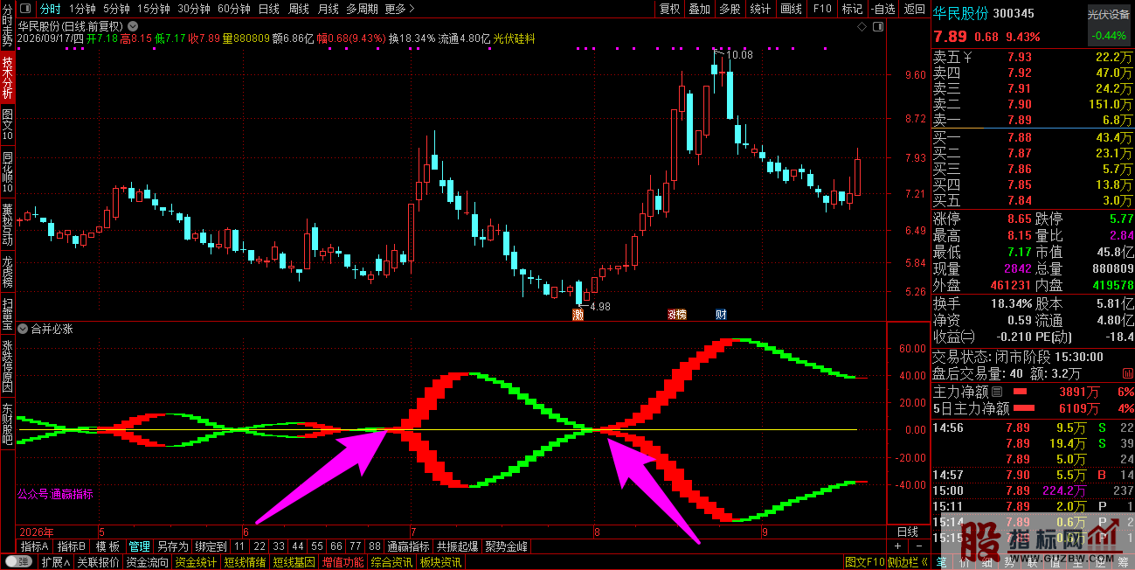The height and width of the screenshot is (570, 1135).
Task: Click the 光伏硅料 concept label
Action: coord(515,38)
